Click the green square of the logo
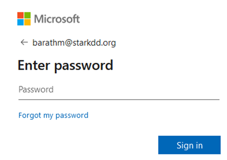Viewport: 227px width, 160px height. (x=27, y=15)
